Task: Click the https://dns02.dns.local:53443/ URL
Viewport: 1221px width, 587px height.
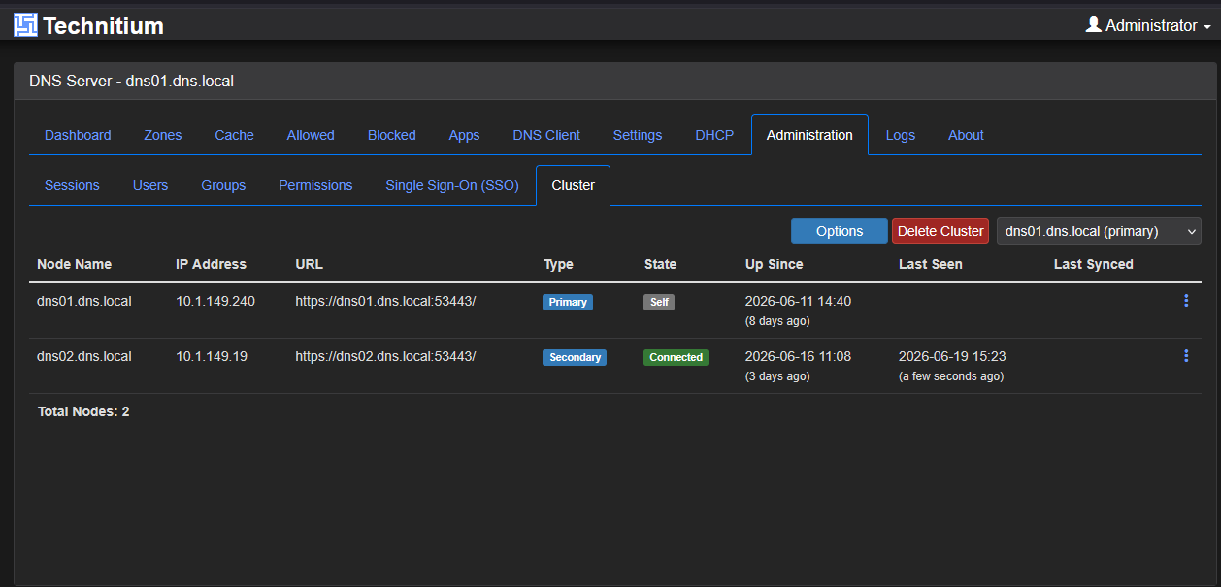Action: pyautogui.click(x=385, y=356)
